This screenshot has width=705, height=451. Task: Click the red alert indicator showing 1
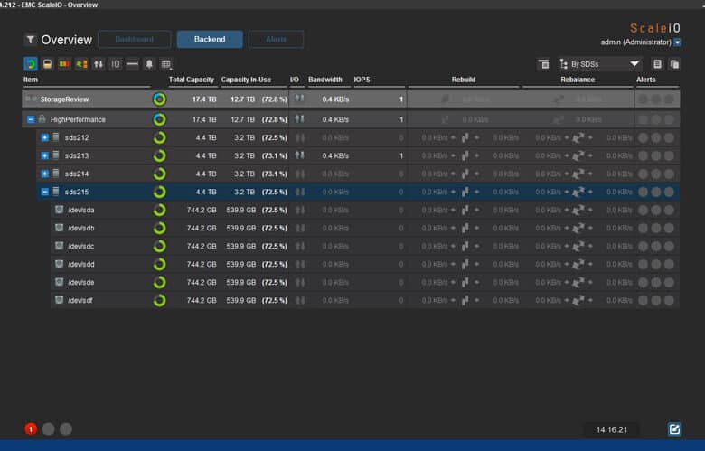(x=31, y=429)
